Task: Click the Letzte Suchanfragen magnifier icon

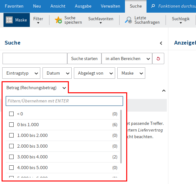Action: pyautogui.click(x=128, y=20)
